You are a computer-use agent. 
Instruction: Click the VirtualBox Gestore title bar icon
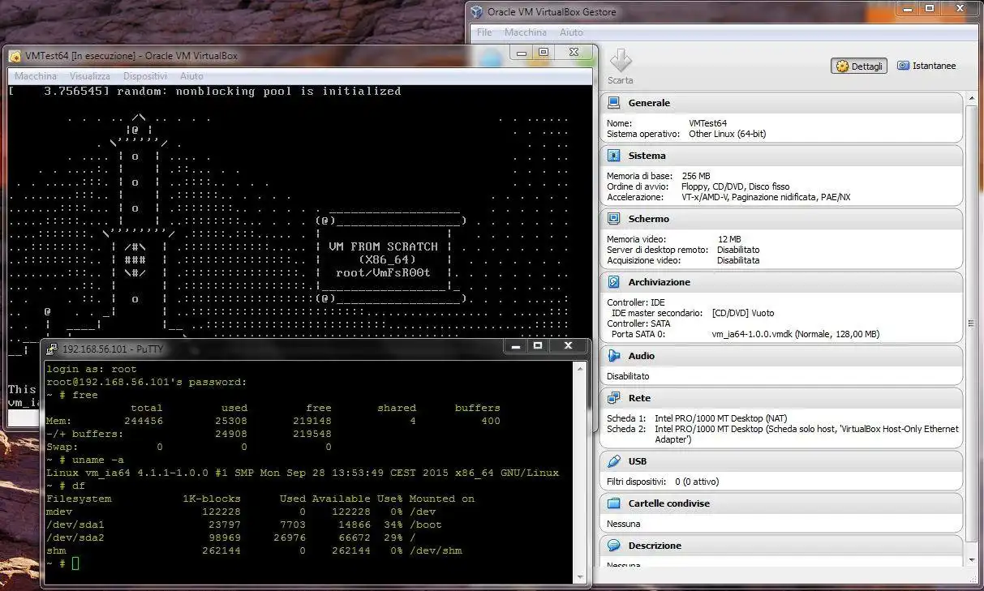(477, 11)
